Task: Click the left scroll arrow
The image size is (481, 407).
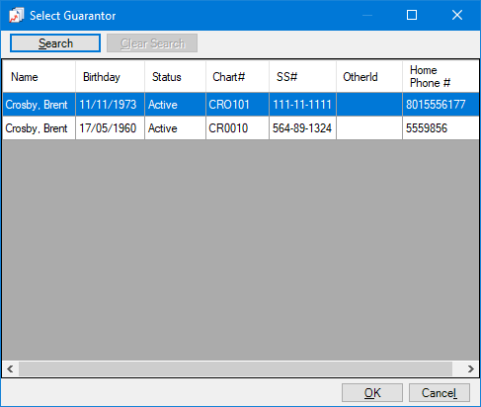Action: click(x=10, y=368)
